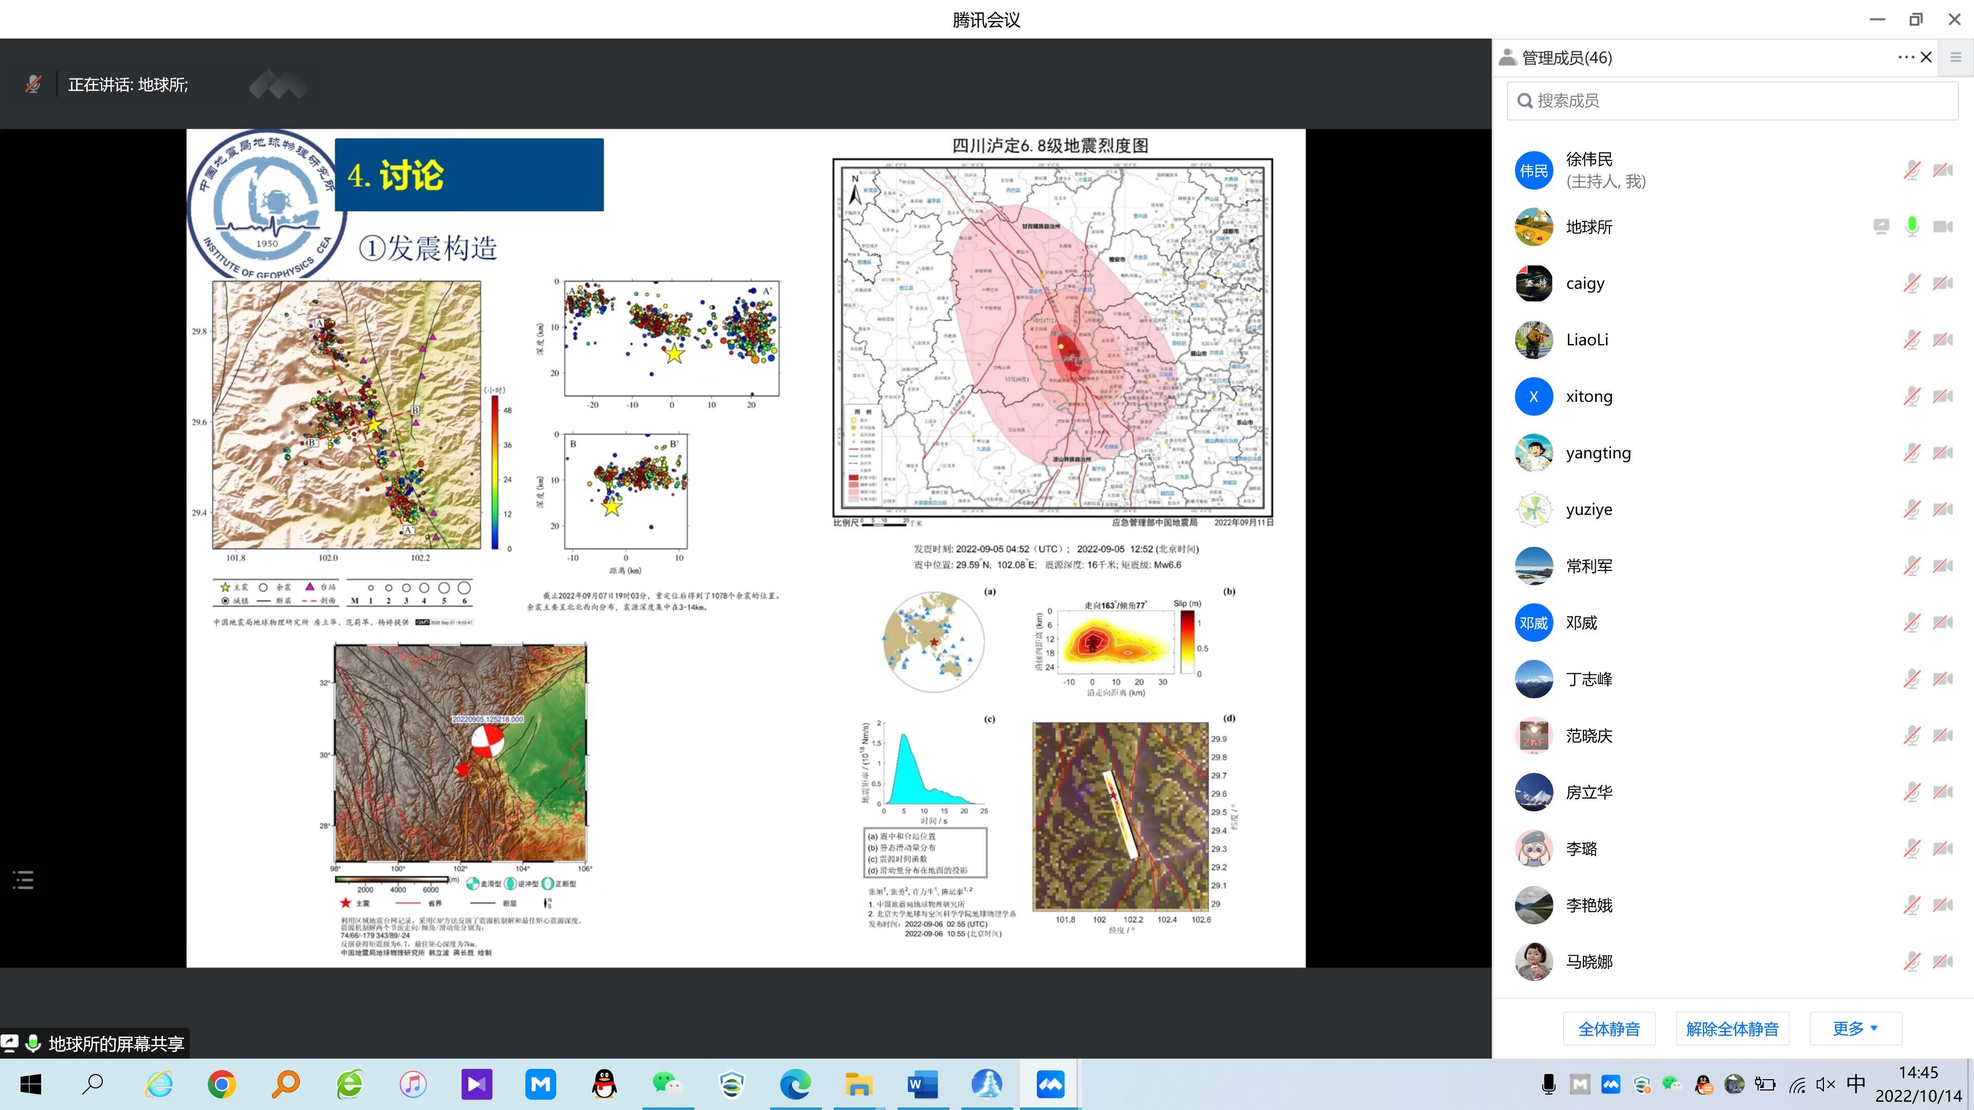Click 地球所's screen share indicator icon
The image size is (1974, 1110).
point(1881,227)
